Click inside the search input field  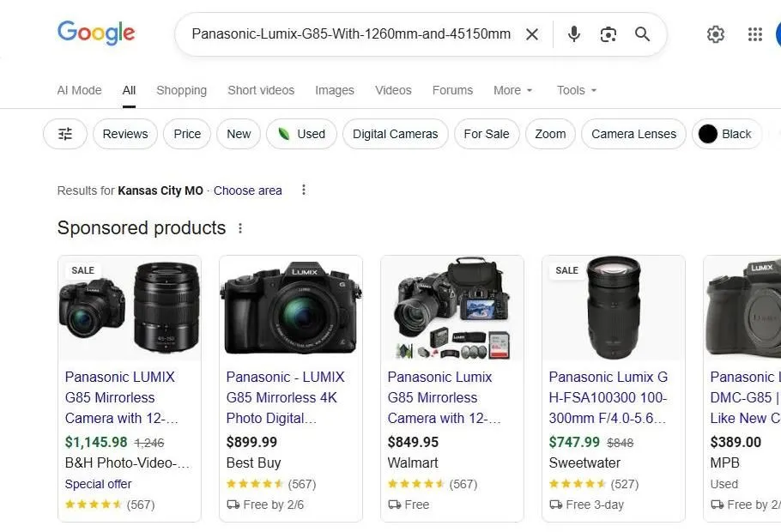360,34
